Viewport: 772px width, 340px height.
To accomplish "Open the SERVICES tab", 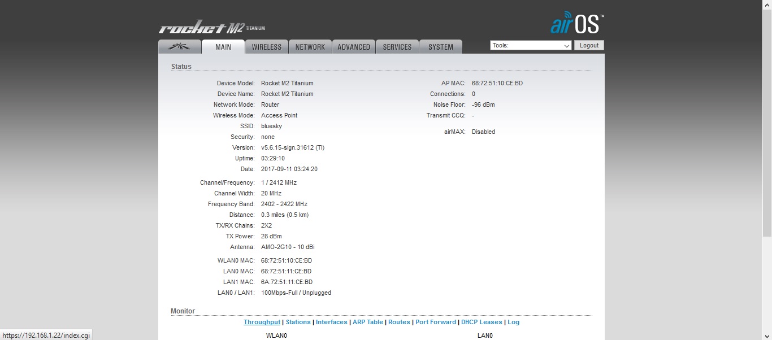I will (397, 47).
